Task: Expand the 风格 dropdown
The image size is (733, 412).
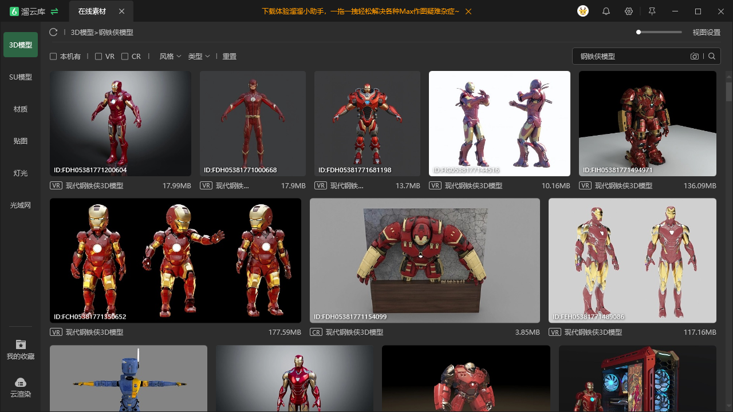Action: [170, 57]
